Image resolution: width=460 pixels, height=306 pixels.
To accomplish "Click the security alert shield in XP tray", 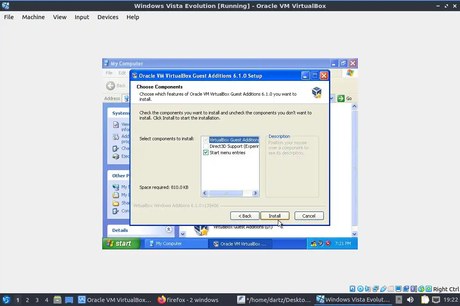I will [328, 243].
